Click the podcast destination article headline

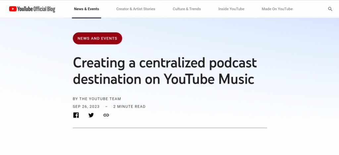165,71
